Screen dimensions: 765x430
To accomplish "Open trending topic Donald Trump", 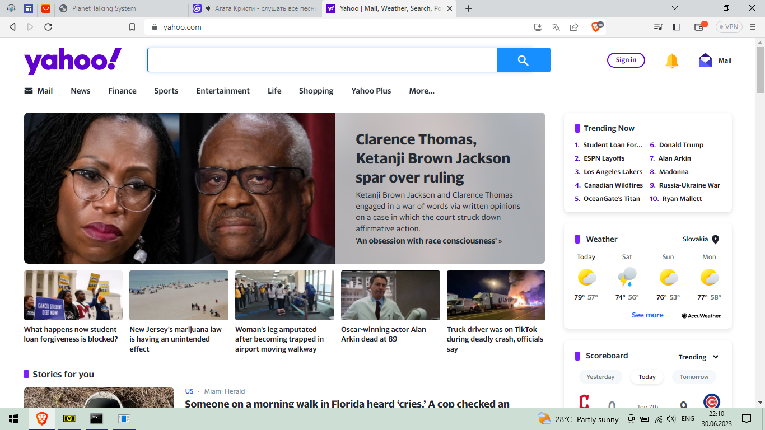I will coord(681,145).
